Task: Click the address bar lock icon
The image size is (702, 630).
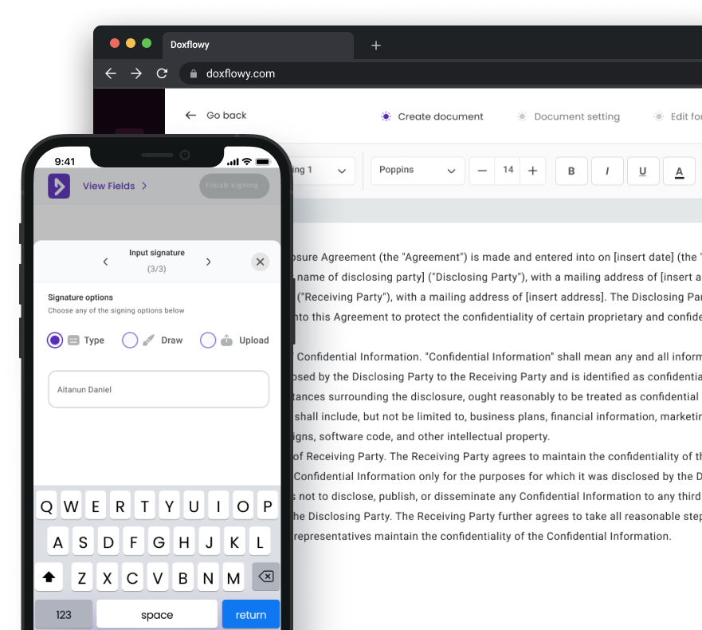Action: tap(194, 74)
